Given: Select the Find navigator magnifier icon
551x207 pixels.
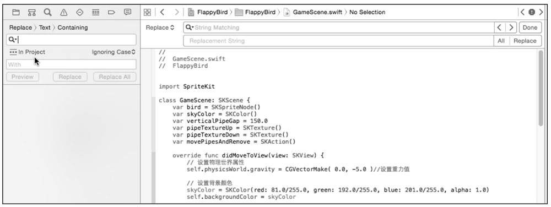Looking at the screenshot, I should click(x=47, y=12).
